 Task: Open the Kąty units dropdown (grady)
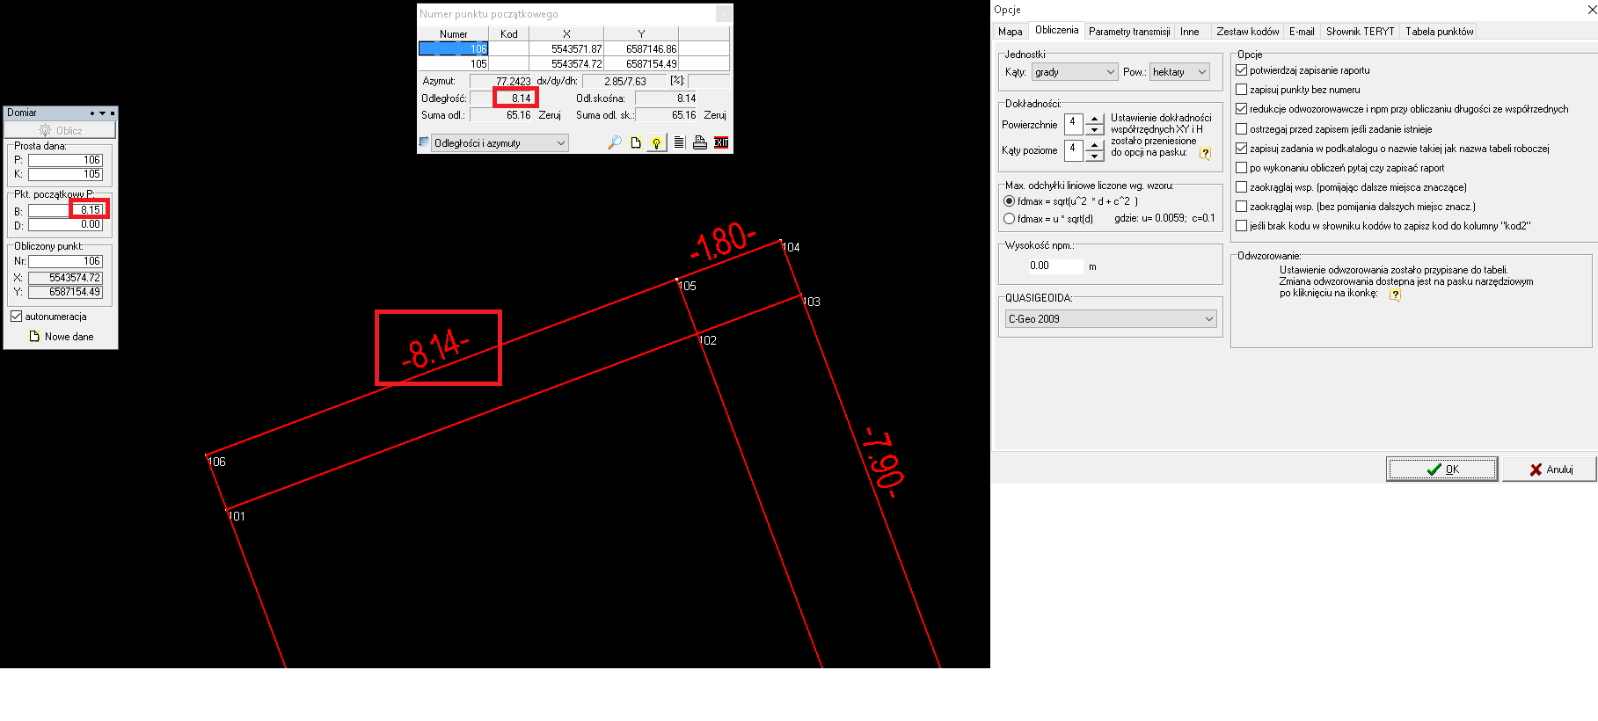coord(1075,72)
